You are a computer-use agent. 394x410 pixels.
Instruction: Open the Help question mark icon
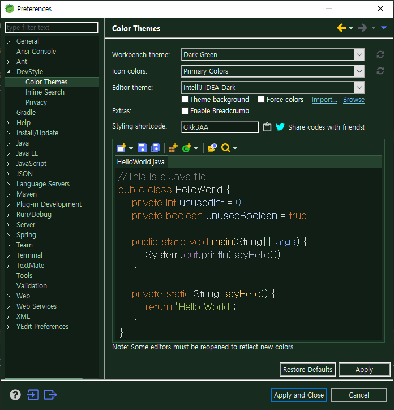pos(15,395)
